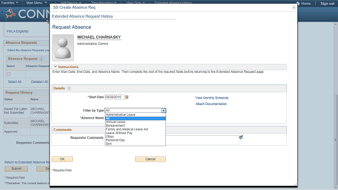Tick the Select checkbox in Absence Request table
The width and height of the screenshot is (338, 190).
8,74
